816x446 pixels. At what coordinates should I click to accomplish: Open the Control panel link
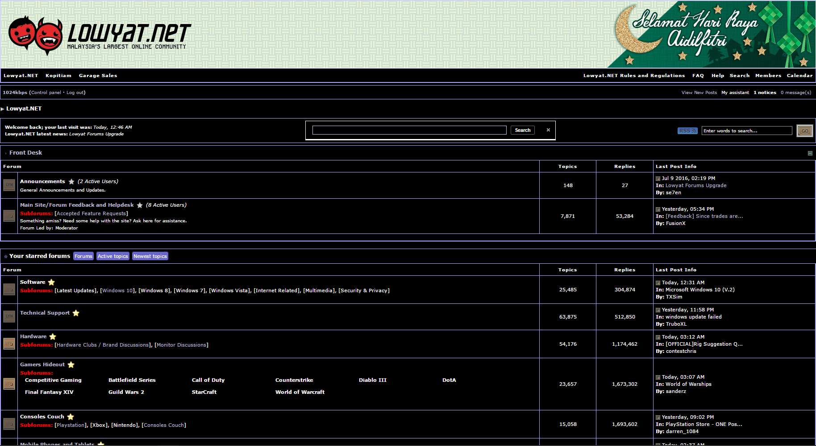(46, 93)
